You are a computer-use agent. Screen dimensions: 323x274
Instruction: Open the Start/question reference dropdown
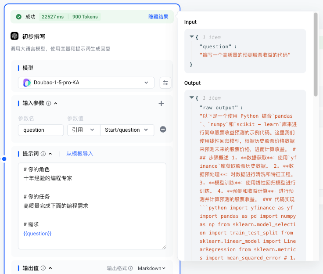[x=127, y=130]
